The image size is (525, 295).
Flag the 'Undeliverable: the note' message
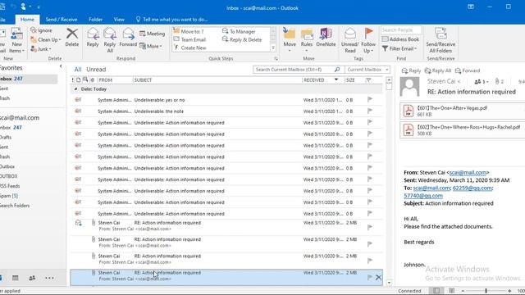coord(370,111)
